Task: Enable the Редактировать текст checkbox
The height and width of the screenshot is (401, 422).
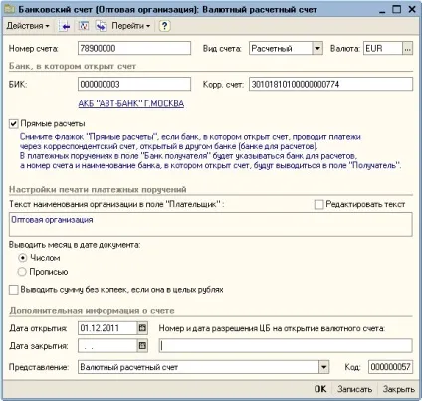Action: click(x=318, y=205)
